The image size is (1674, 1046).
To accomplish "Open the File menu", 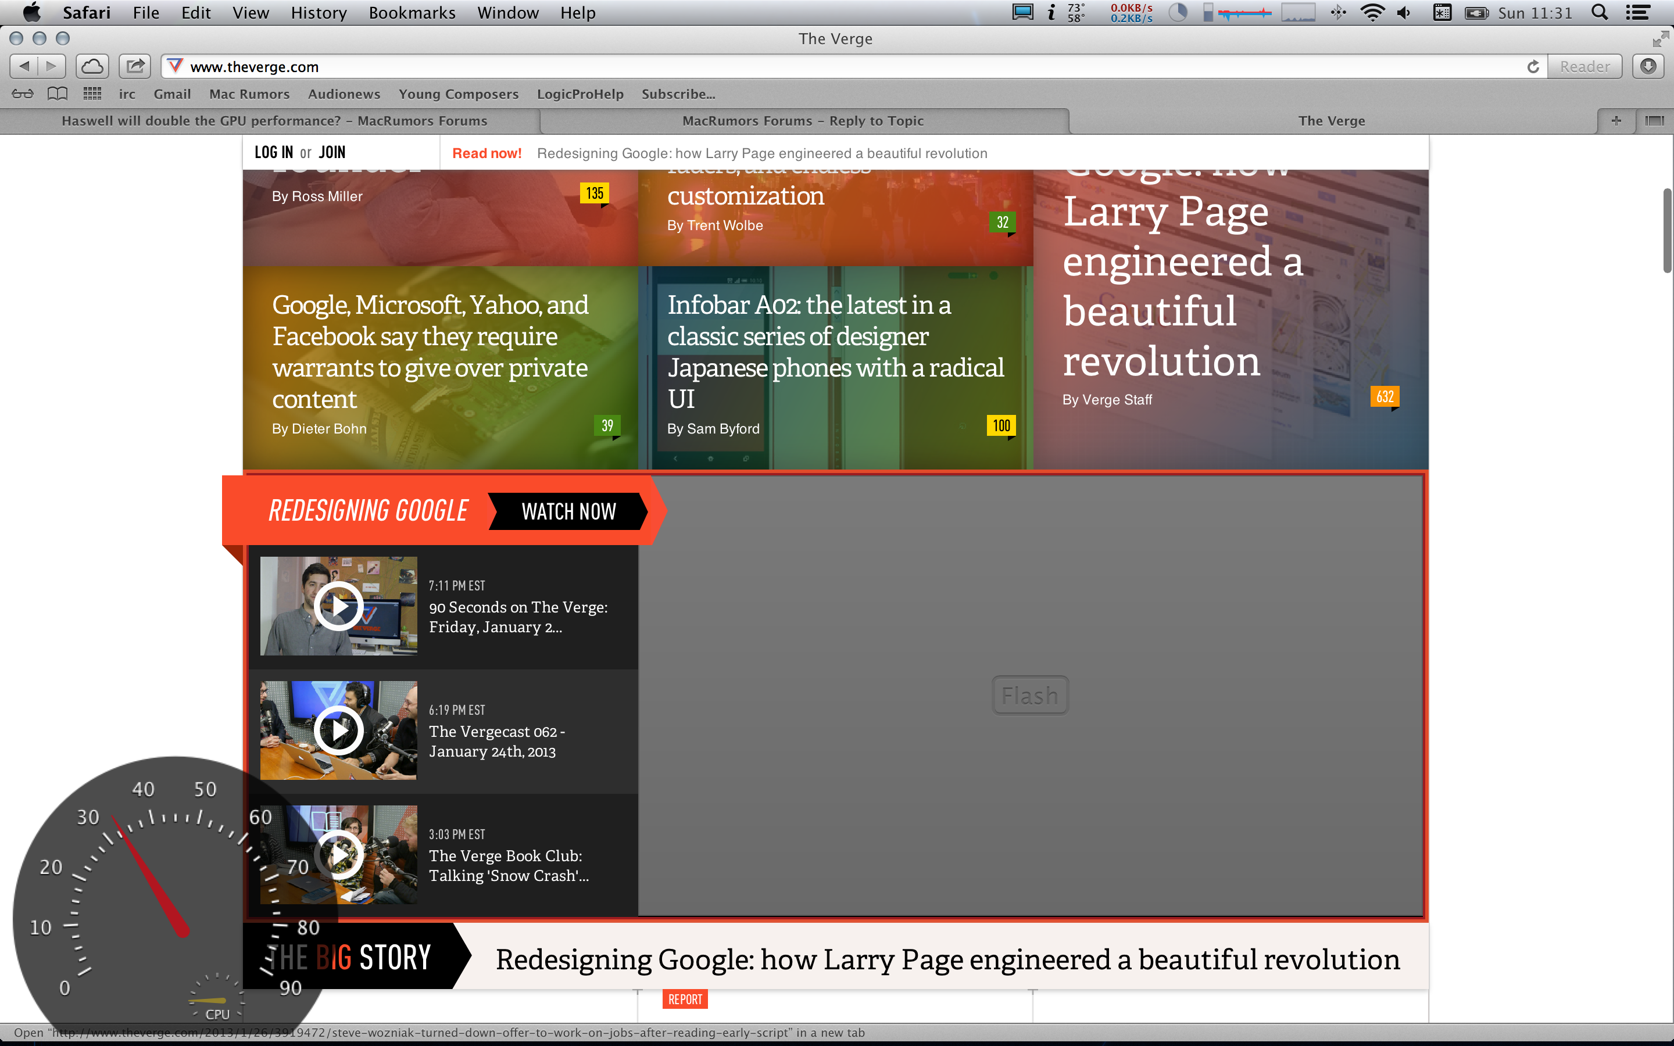I will coord(146,12).
